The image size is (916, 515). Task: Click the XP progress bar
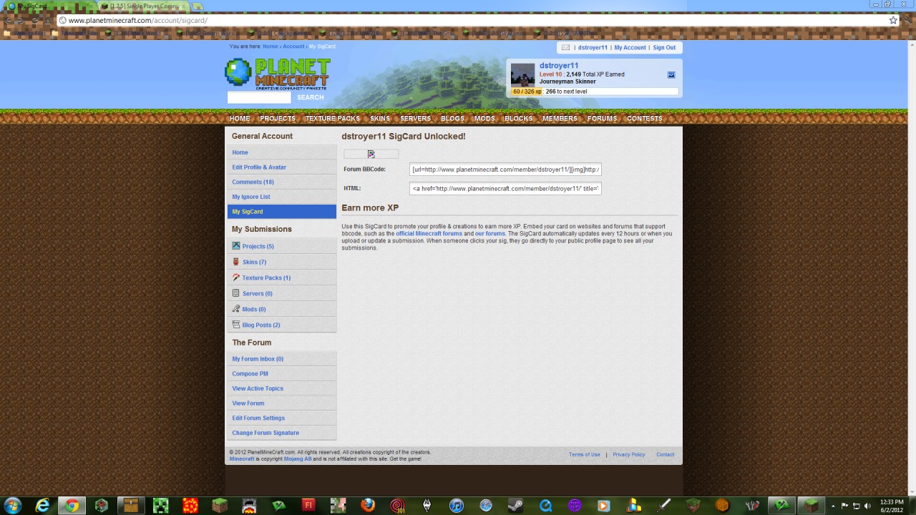pyautogui.click(x=594, y=92)
